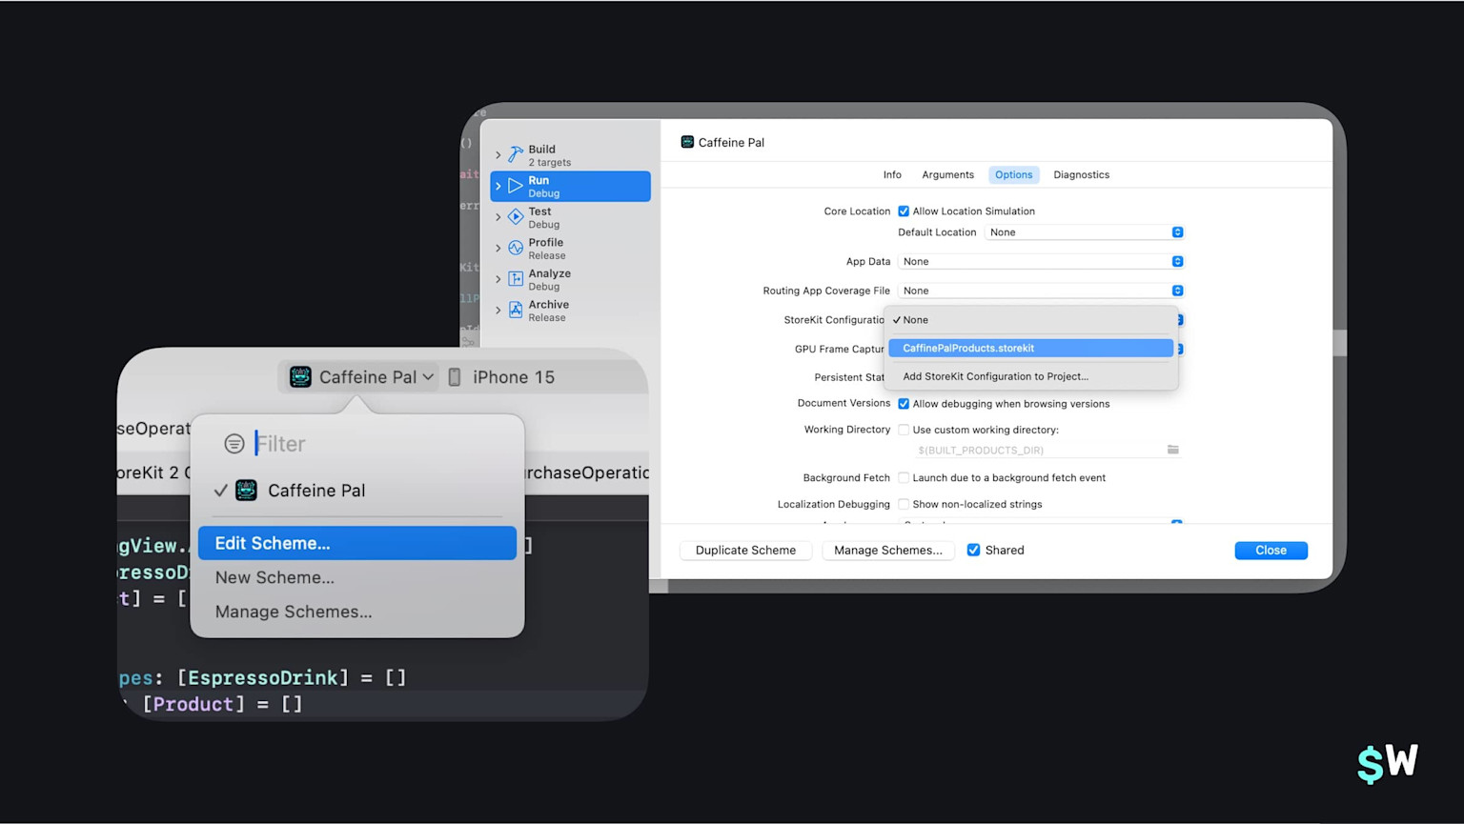Expand the Test row disclosure arrow
Viewport: 1464px width, 824px height.
(x=498, y=217)
